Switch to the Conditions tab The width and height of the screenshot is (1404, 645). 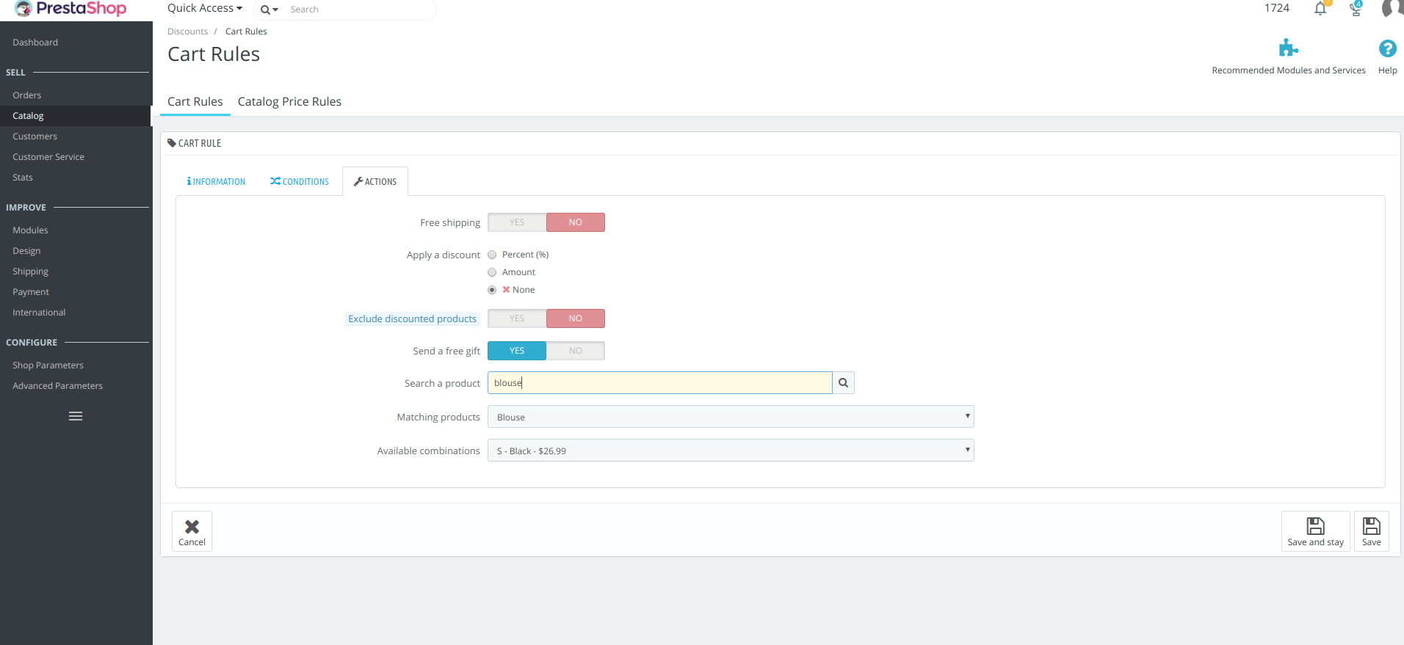tap(300, 181)
